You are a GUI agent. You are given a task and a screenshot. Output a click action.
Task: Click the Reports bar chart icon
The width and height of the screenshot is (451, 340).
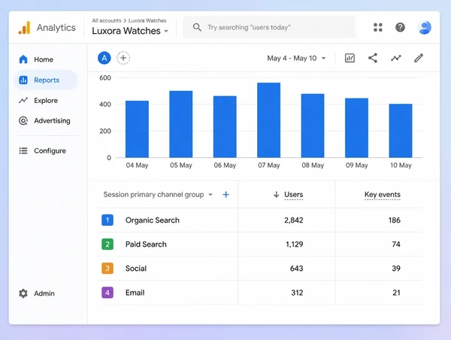coord(23,80)
